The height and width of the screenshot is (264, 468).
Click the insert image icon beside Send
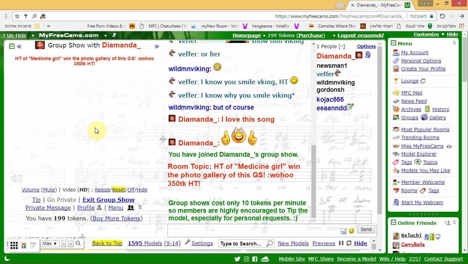click(343, 231)
